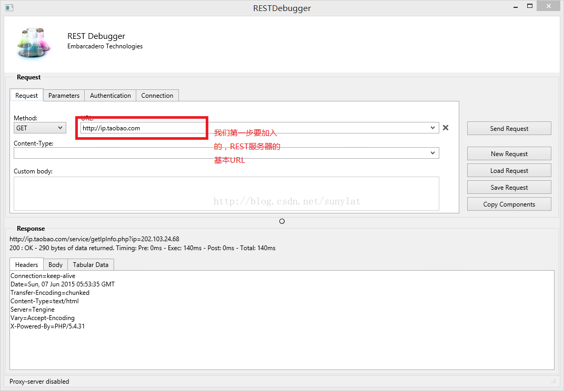This screenshot has height=391, width=564.
Task: Click the response URL with getIpInfo.php
Action: [x=94, y=239]
